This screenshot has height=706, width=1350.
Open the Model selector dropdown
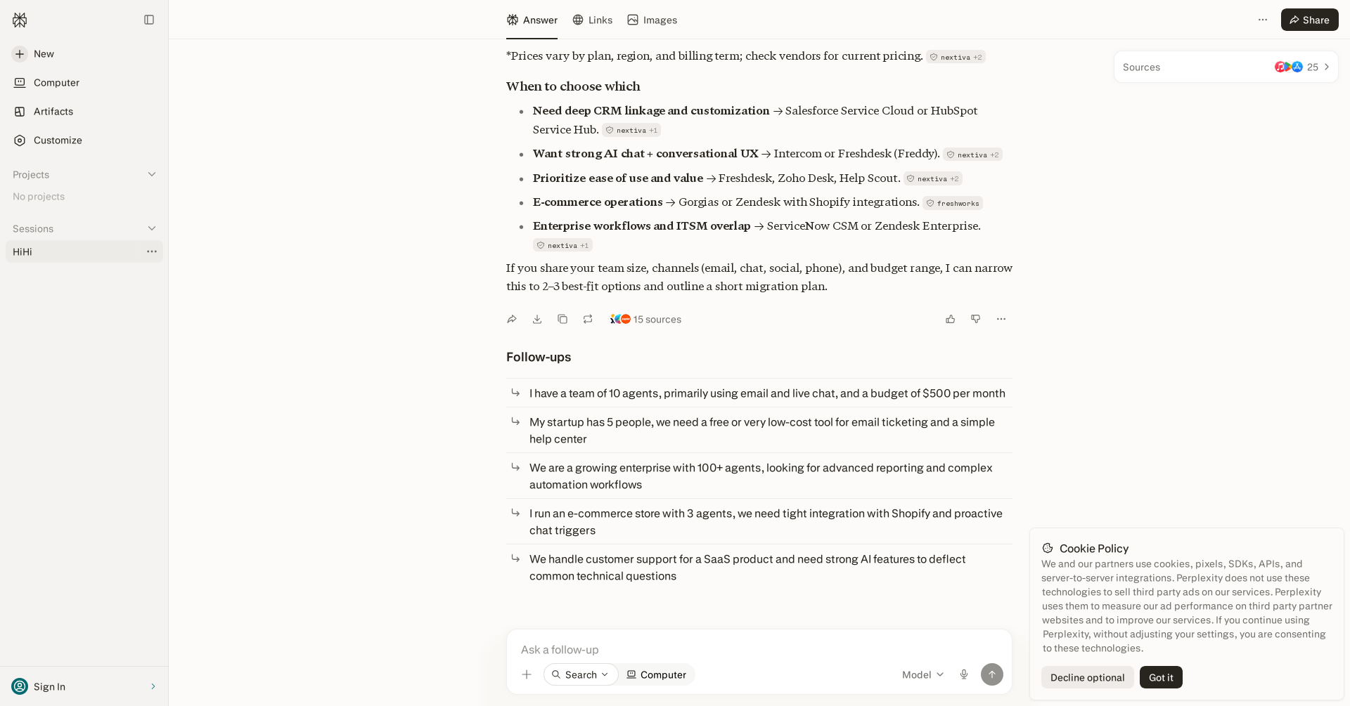[x=923, y=674]
